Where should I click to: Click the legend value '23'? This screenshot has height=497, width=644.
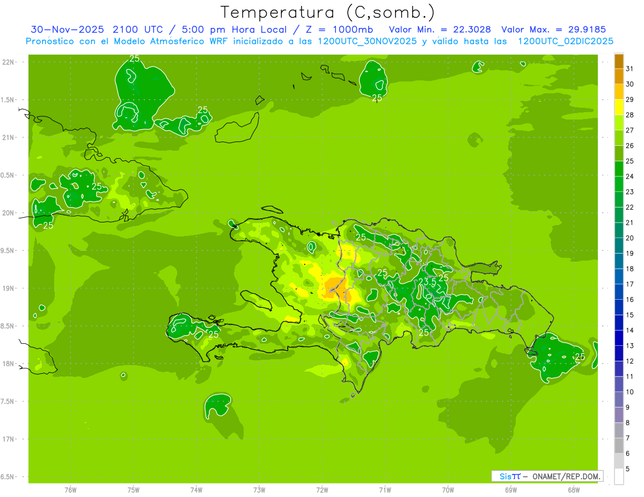coord(630,192)
